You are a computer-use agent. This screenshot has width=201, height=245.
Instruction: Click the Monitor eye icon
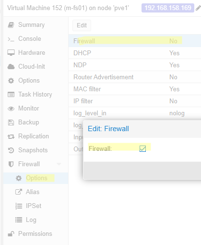pyautogui.click(x=11, y=109)
